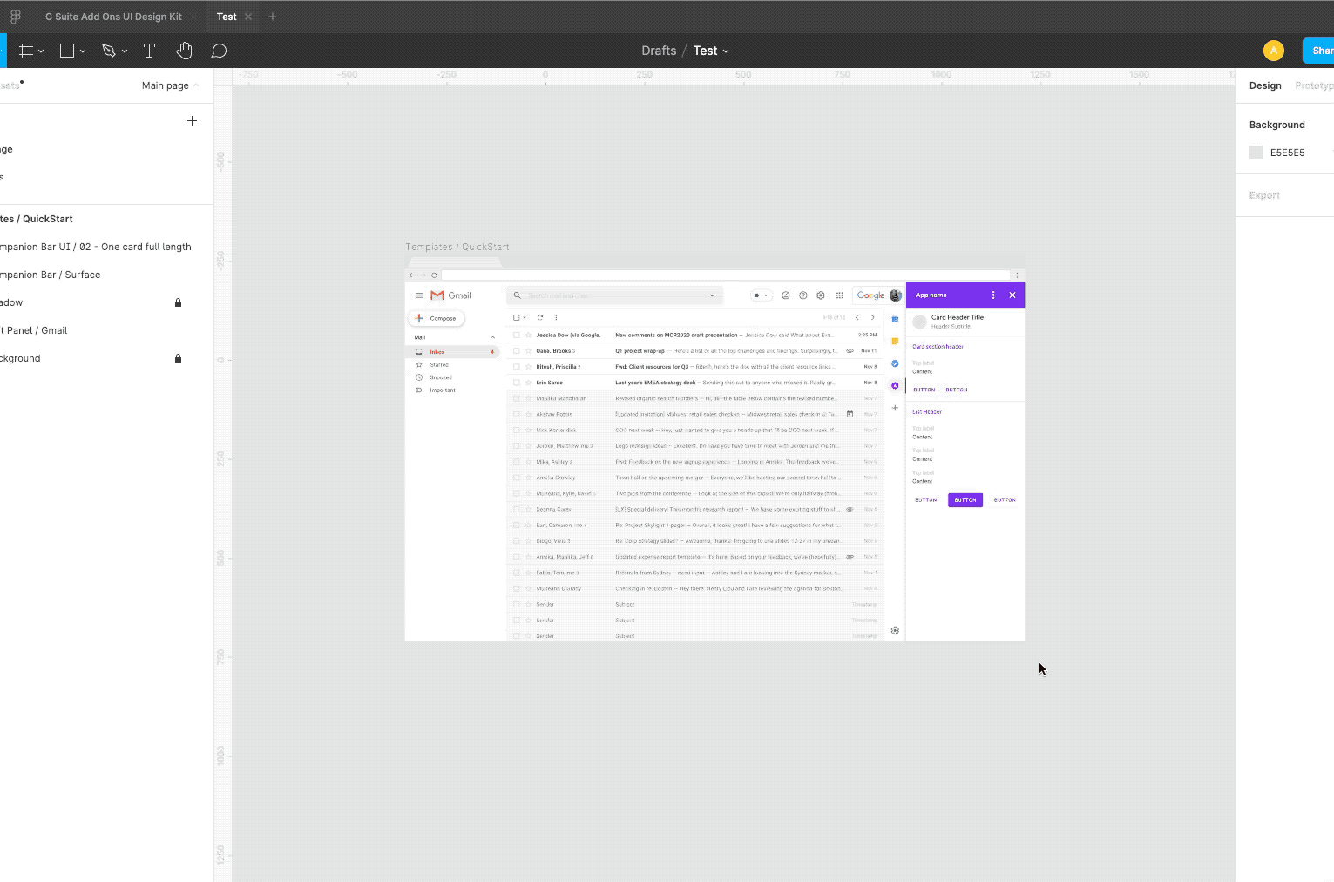Click the gear icon at bottom of side rail
This screenshot has height=882, width=1334.
coord(895,631)
